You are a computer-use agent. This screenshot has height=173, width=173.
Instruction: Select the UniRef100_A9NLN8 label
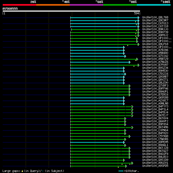(x=155, y=103)
